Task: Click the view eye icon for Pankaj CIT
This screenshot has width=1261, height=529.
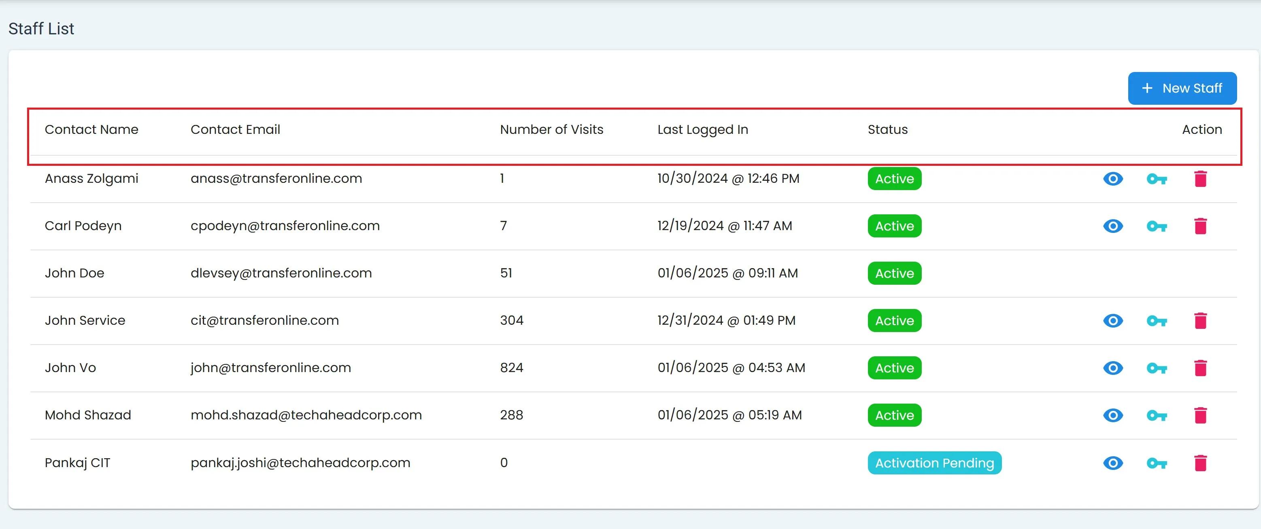Action: pos(1113,463)
